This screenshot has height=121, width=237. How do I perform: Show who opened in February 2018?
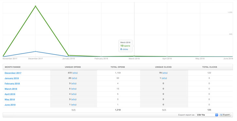(x=74, y=83)
